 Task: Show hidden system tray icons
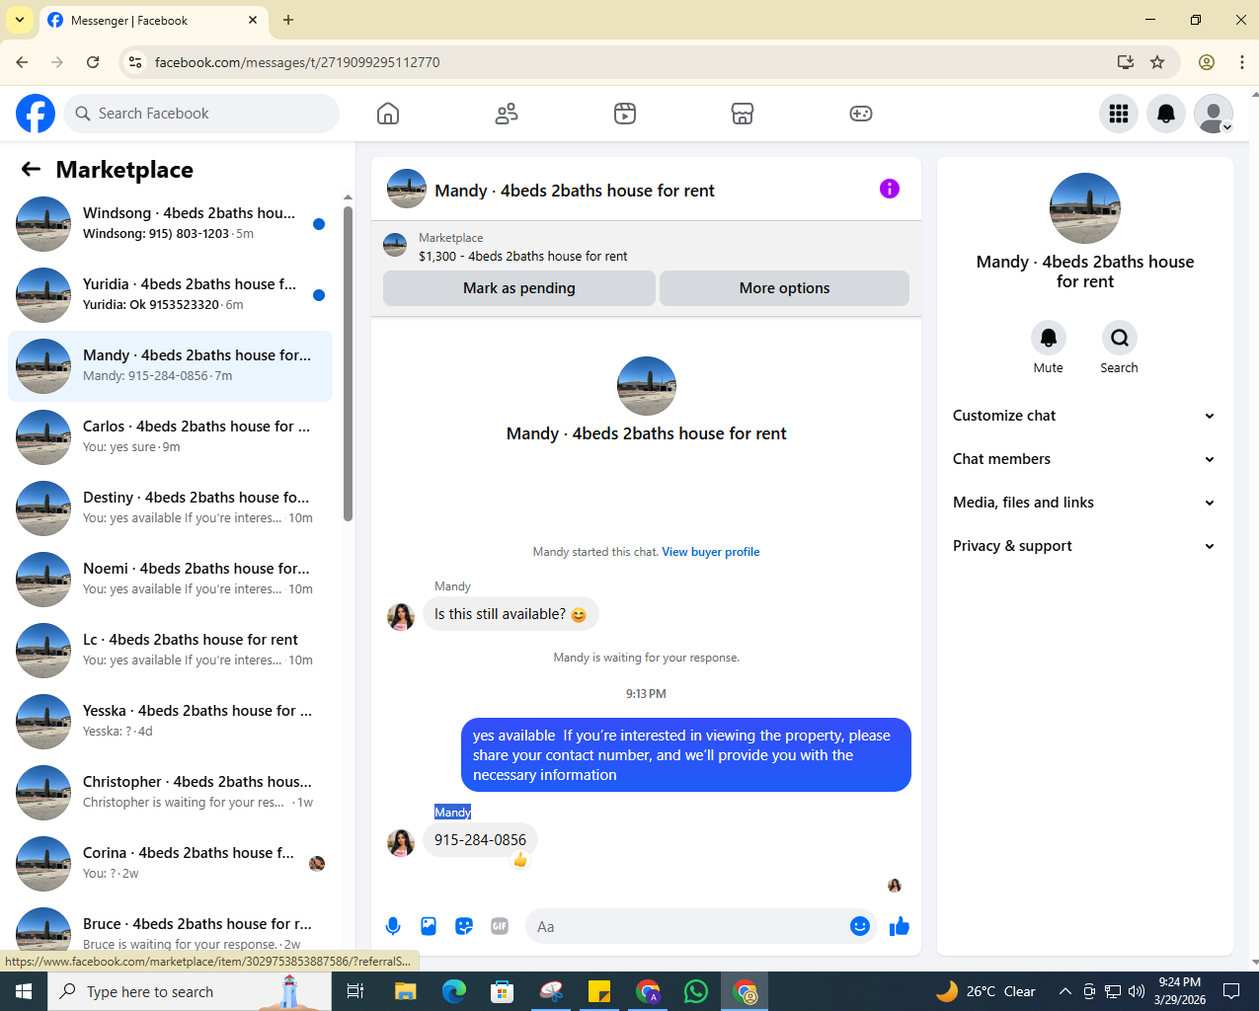(x=1064, y=991)
